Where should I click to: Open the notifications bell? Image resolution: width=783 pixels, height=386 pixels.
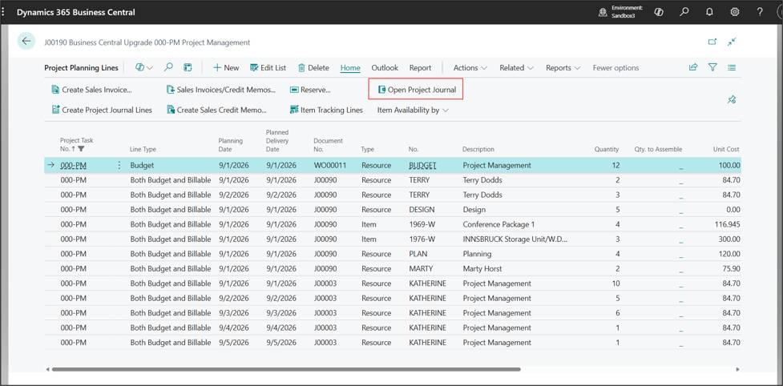tap(709, 12)
